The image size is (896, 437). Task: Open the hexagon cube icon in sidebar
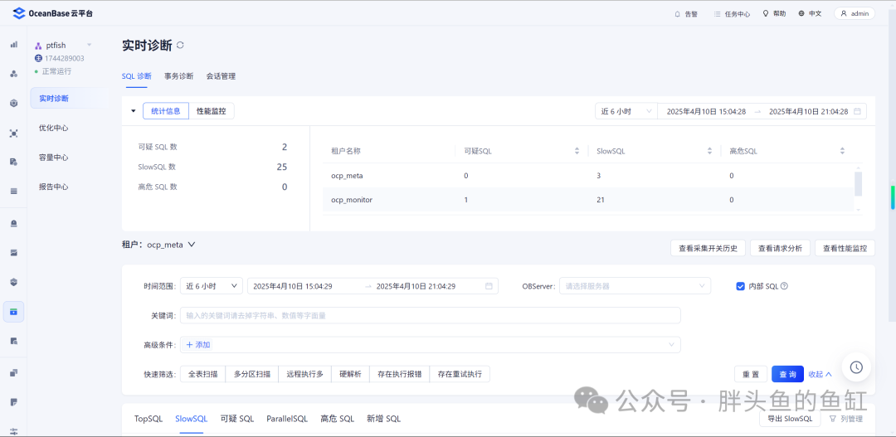tap(14, 104)
